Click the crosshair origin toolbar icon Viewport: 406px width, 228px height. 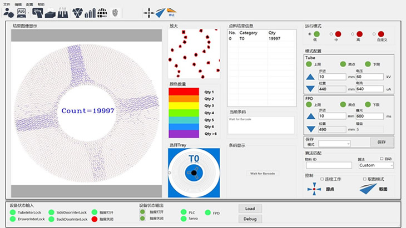(149, 13)
